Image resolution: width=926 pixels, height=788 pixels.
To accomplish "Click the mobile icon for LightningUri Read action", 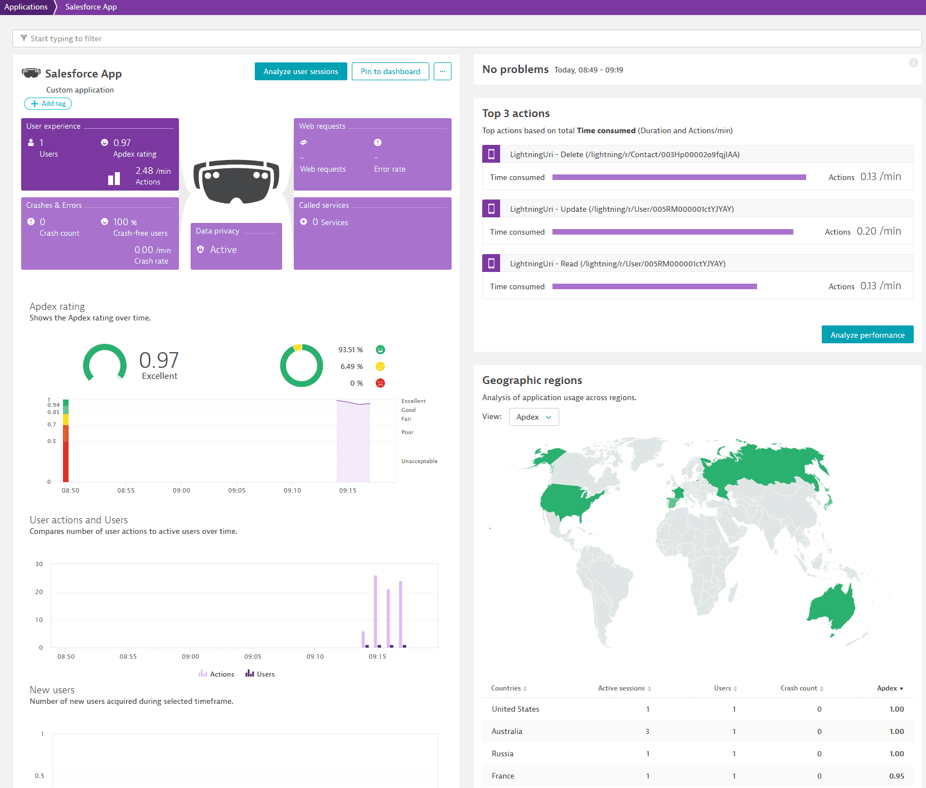I will tap(491, 264).
